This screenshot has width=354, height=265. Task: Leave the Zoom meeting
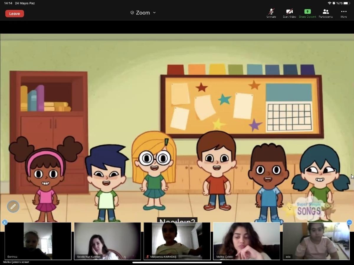[x=14, y=14]
